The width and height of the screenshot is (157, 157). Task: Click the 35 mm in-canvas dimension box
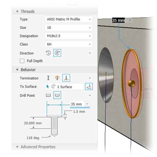coord(119,20)
